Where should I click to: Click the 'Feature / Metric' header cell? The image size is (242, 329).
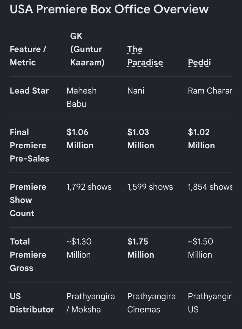[28, 56]
